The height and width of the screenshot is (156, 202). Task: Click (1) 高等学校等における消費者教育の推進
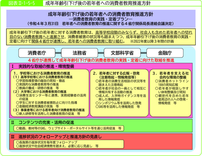43,77
